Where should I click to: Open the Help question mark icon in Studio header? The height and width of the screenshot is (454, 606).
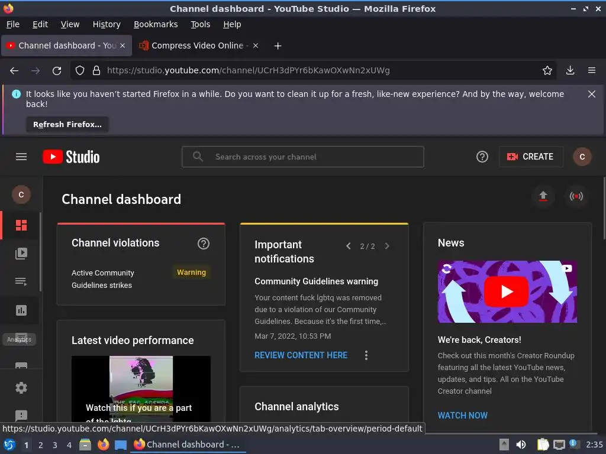point(482,157)
